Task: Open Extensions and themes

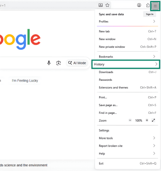Action: pos(128,88)
